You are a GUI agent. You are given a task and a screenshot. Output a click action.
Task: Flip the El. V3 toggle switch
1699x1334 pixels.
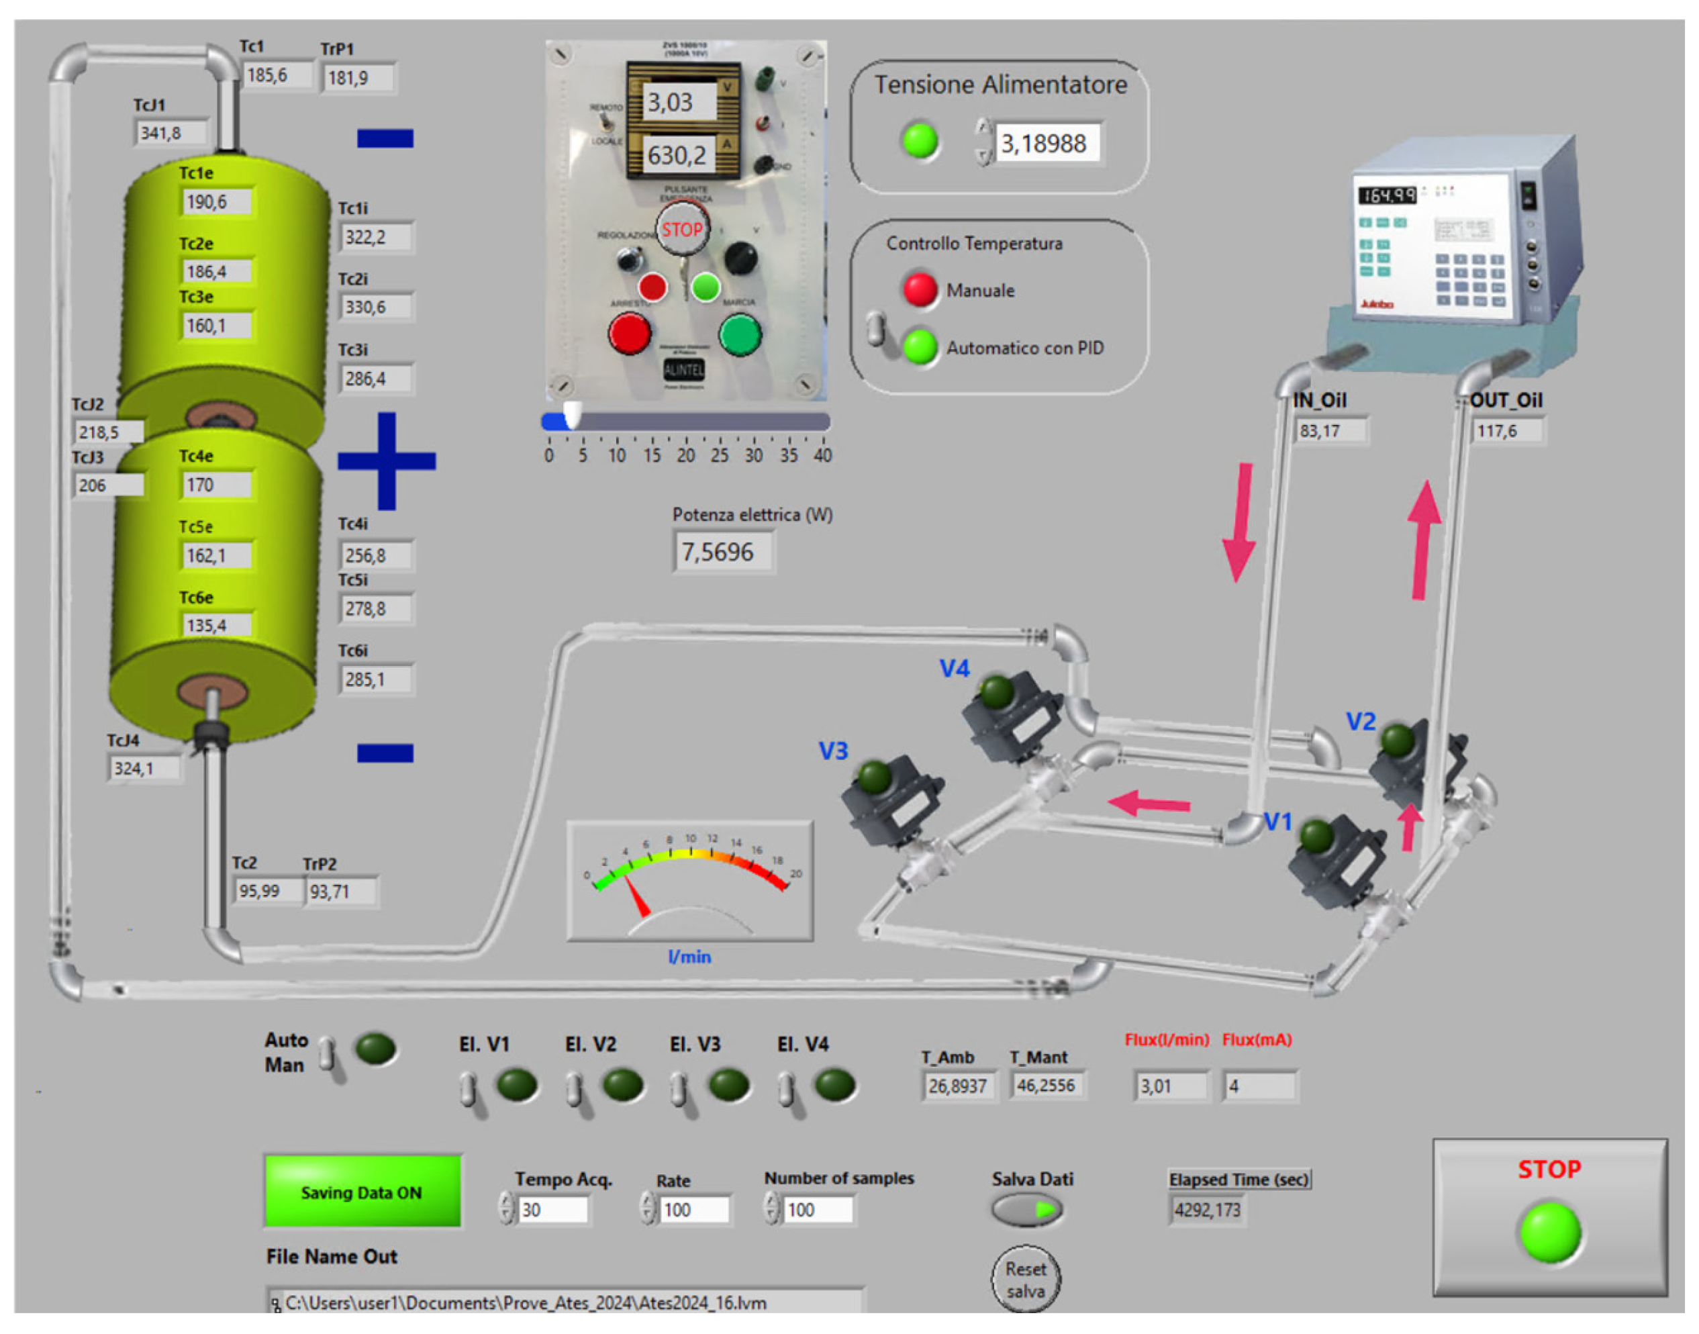coord(679,1090)
